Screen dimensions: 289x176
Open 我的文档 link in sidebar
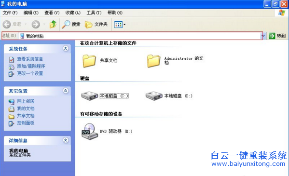26,108
